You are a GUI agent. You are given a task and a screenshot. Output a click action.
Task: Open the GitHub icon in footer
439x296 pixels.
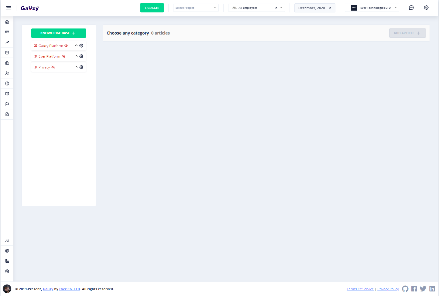405,289
